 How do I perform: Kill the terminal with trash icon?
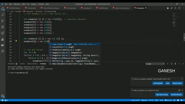point(175,64)
